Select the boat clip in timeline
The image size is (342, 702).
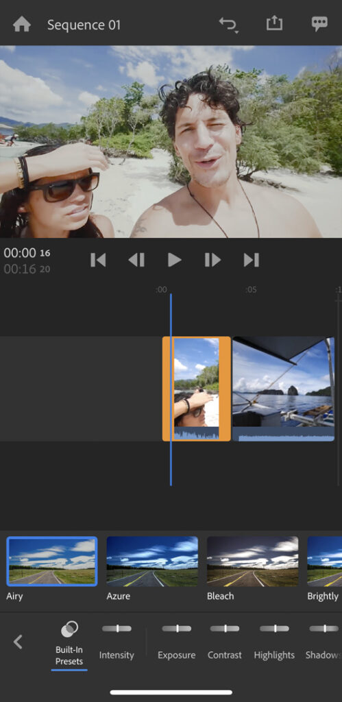pos(283,389)
